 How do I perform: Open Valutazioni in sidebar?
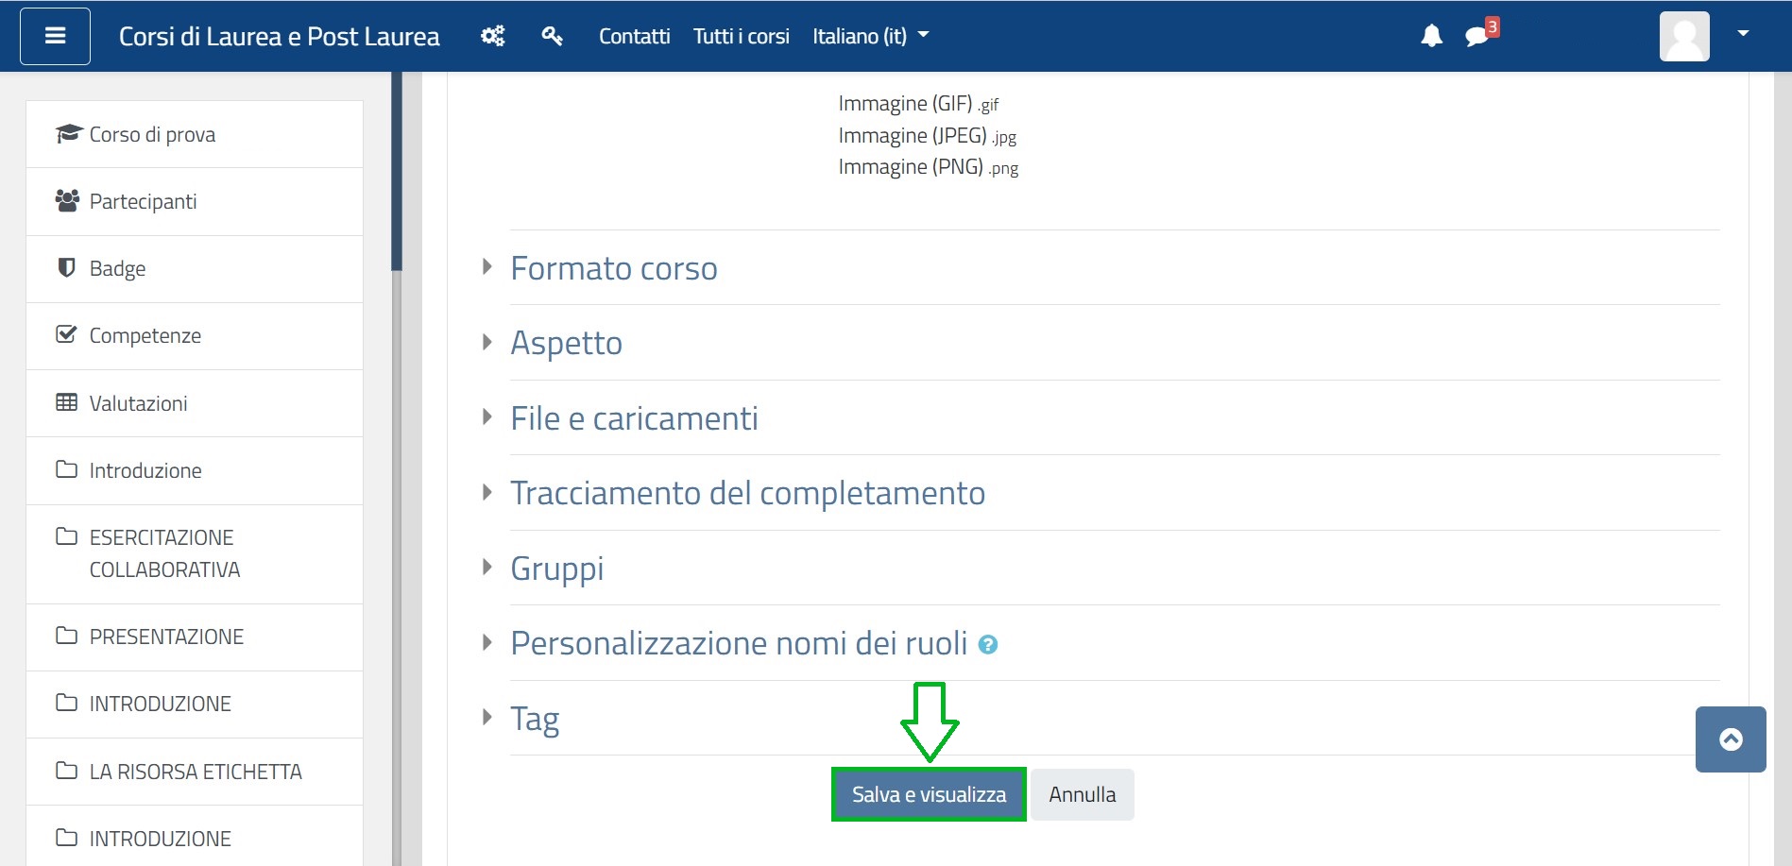tap(195, 403)
